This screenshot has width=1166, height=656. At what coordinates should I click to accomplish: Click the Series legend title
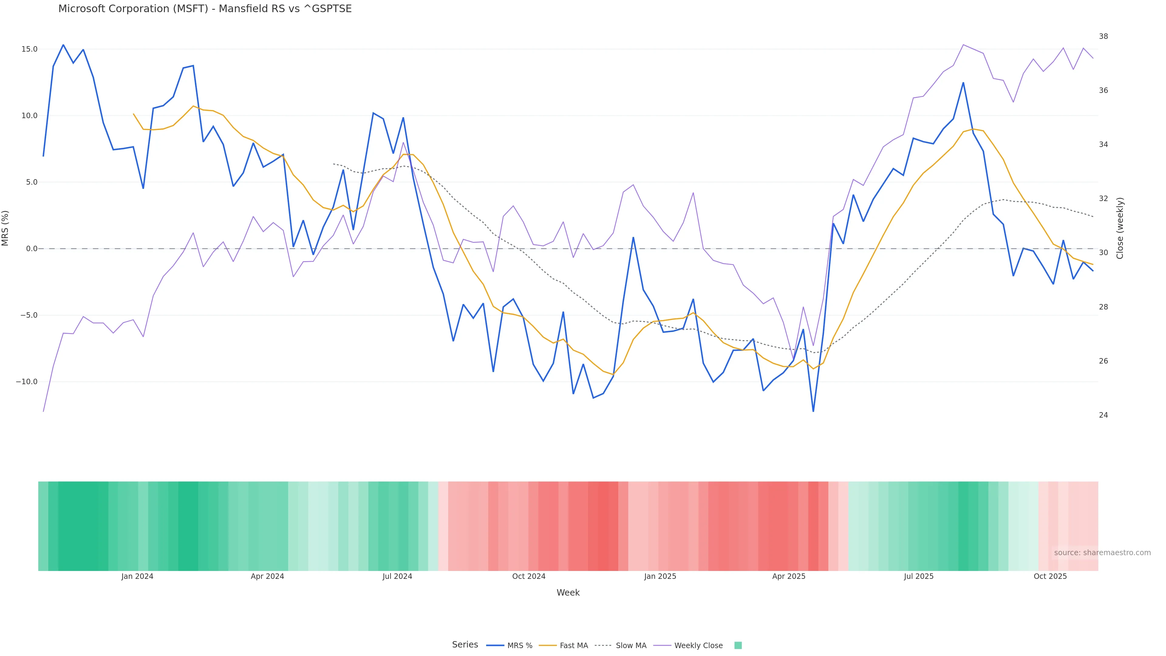pyautogui.click(x=465, y=645)
